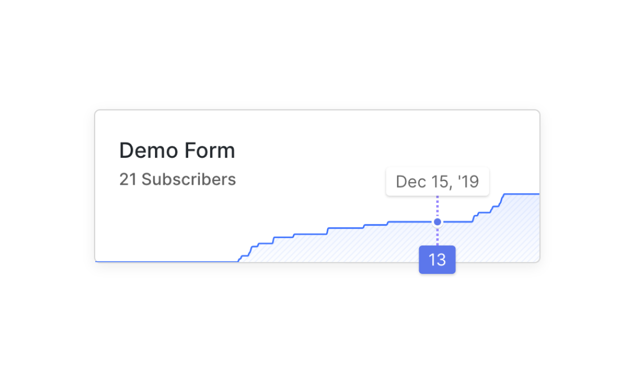Viewport: 631px width, 382px height.
Task: Click the top plateau at chart's right end
Action: 522,194
